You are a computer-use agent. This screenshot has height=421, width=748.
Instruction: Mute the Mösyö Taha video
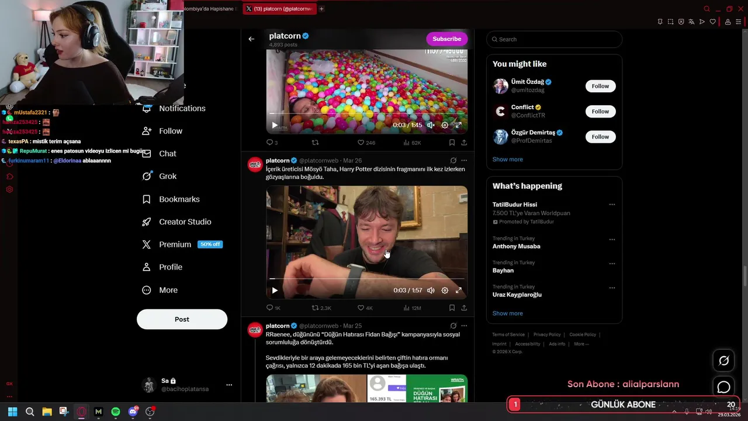pos(431,290)
